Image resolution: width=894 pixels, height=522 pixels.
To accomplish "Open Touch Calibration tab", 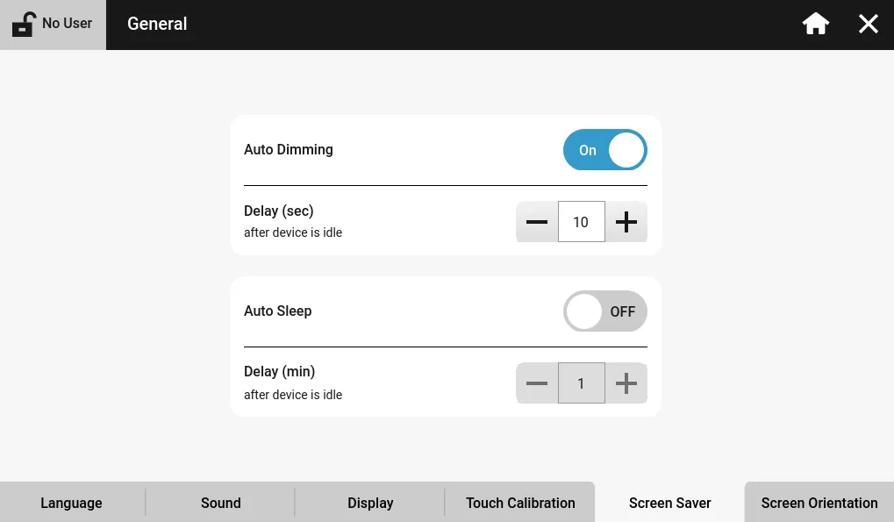I will coord(520,503).
